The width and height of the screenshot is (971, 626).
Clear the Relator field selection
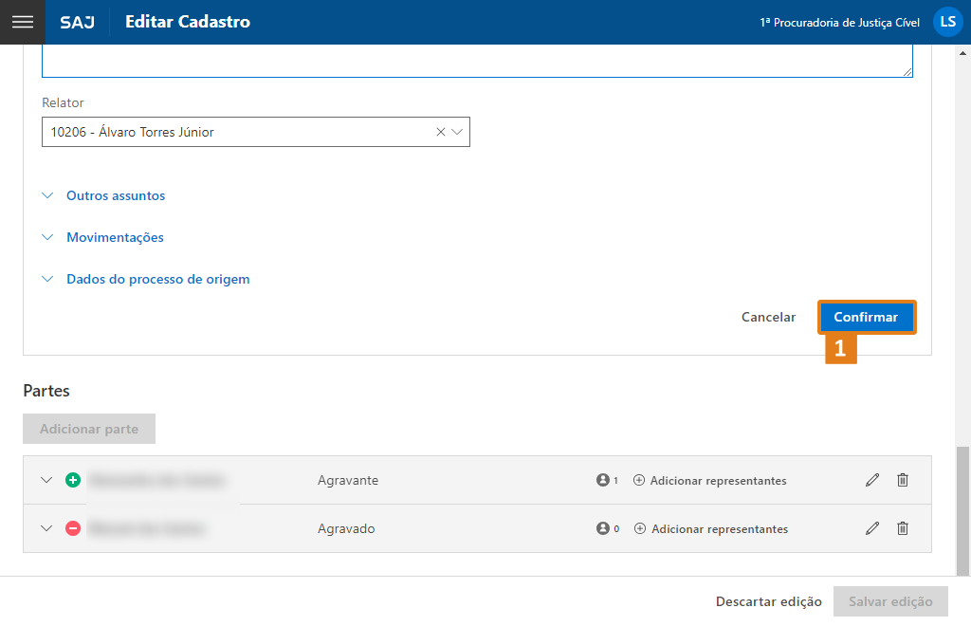[440, 133]
